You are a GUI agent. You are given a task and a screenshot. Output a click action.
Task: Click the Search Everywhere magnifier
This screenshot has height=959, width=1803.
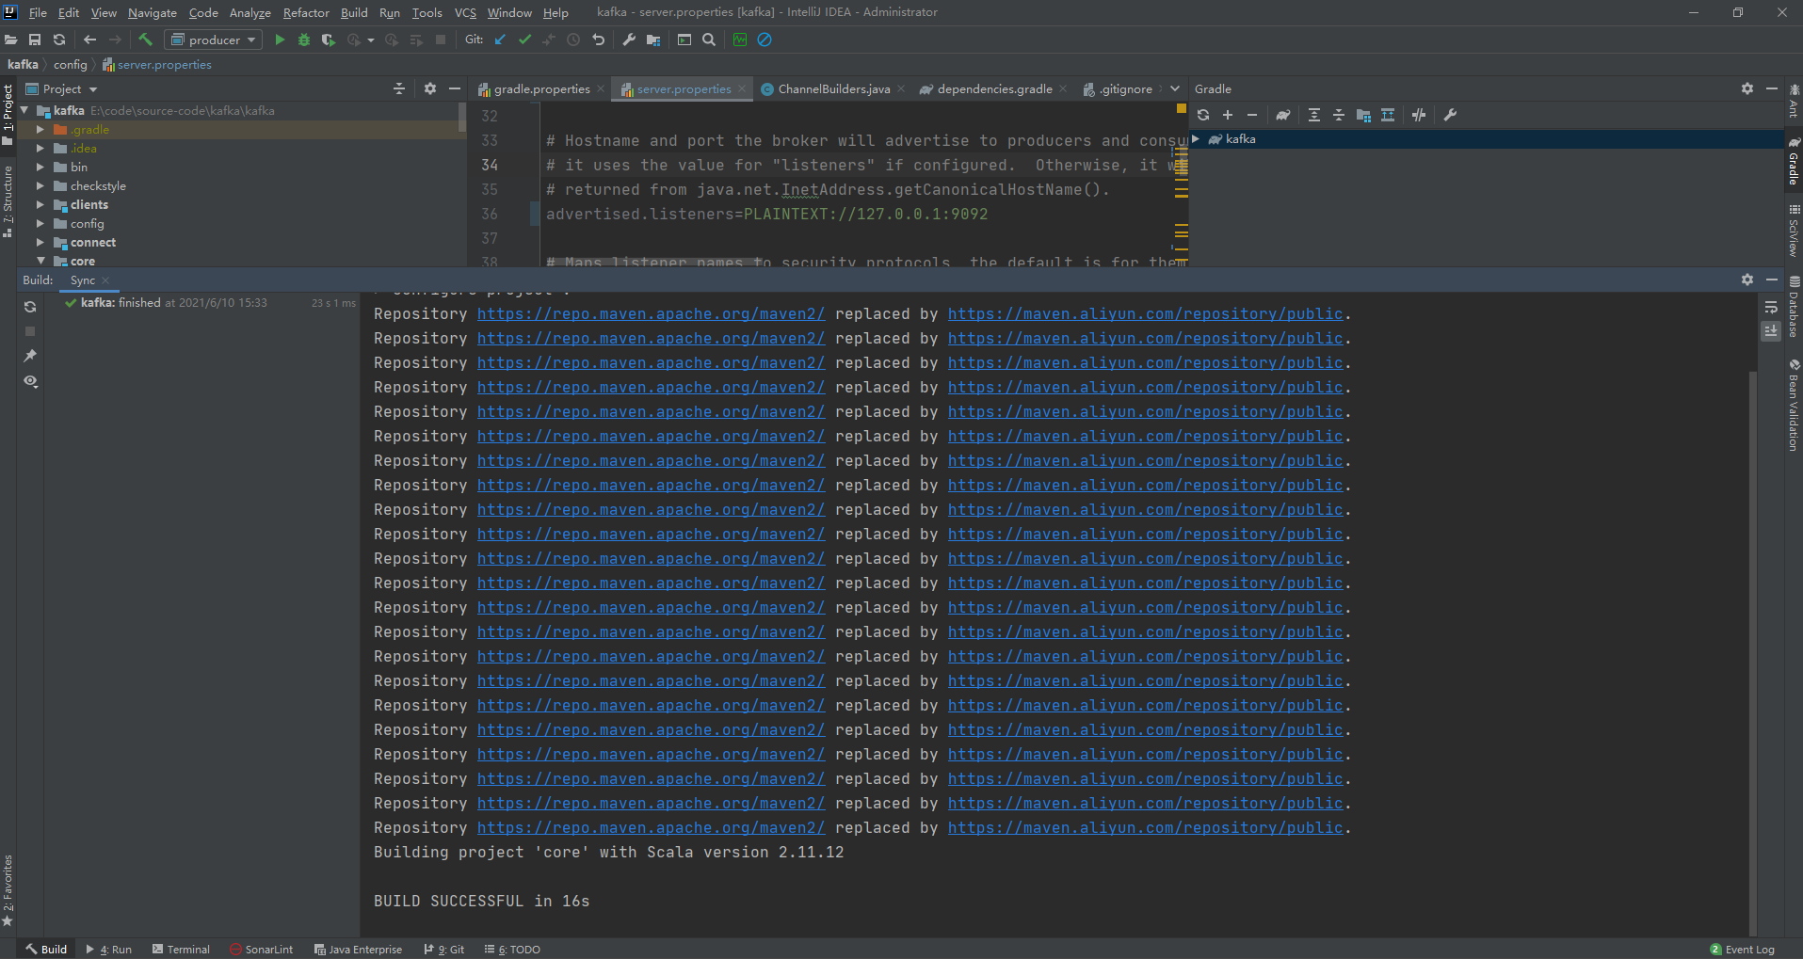709,40
